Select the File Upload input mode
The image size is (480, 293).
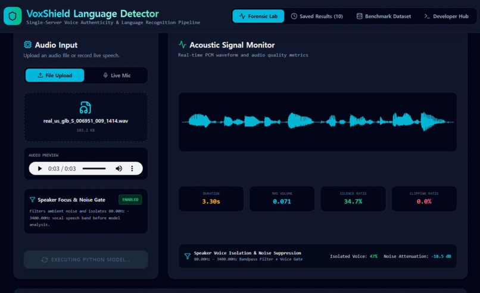coord(55,75)
